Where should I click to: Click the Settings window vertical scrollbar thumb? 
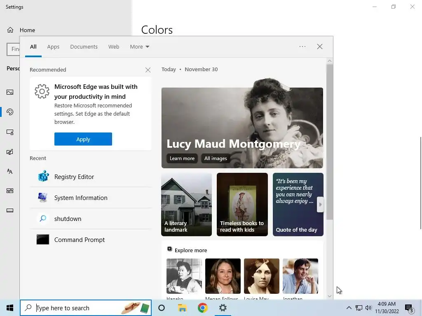[x=421, y=183]
